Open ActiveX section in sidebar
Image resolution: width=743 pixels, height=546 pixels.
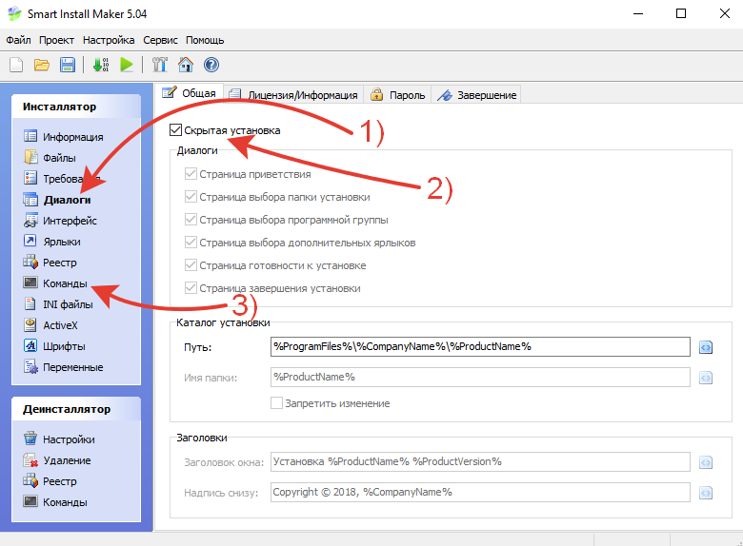point(50,325)
